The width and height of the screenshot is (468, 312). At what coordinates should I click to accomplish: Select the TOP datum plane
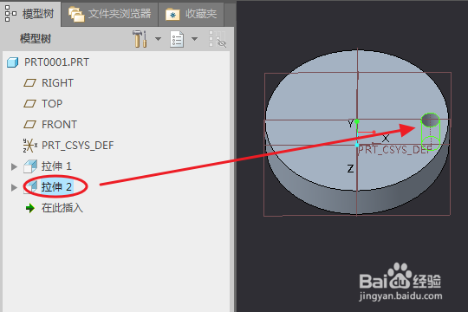[x=52, y=104]
